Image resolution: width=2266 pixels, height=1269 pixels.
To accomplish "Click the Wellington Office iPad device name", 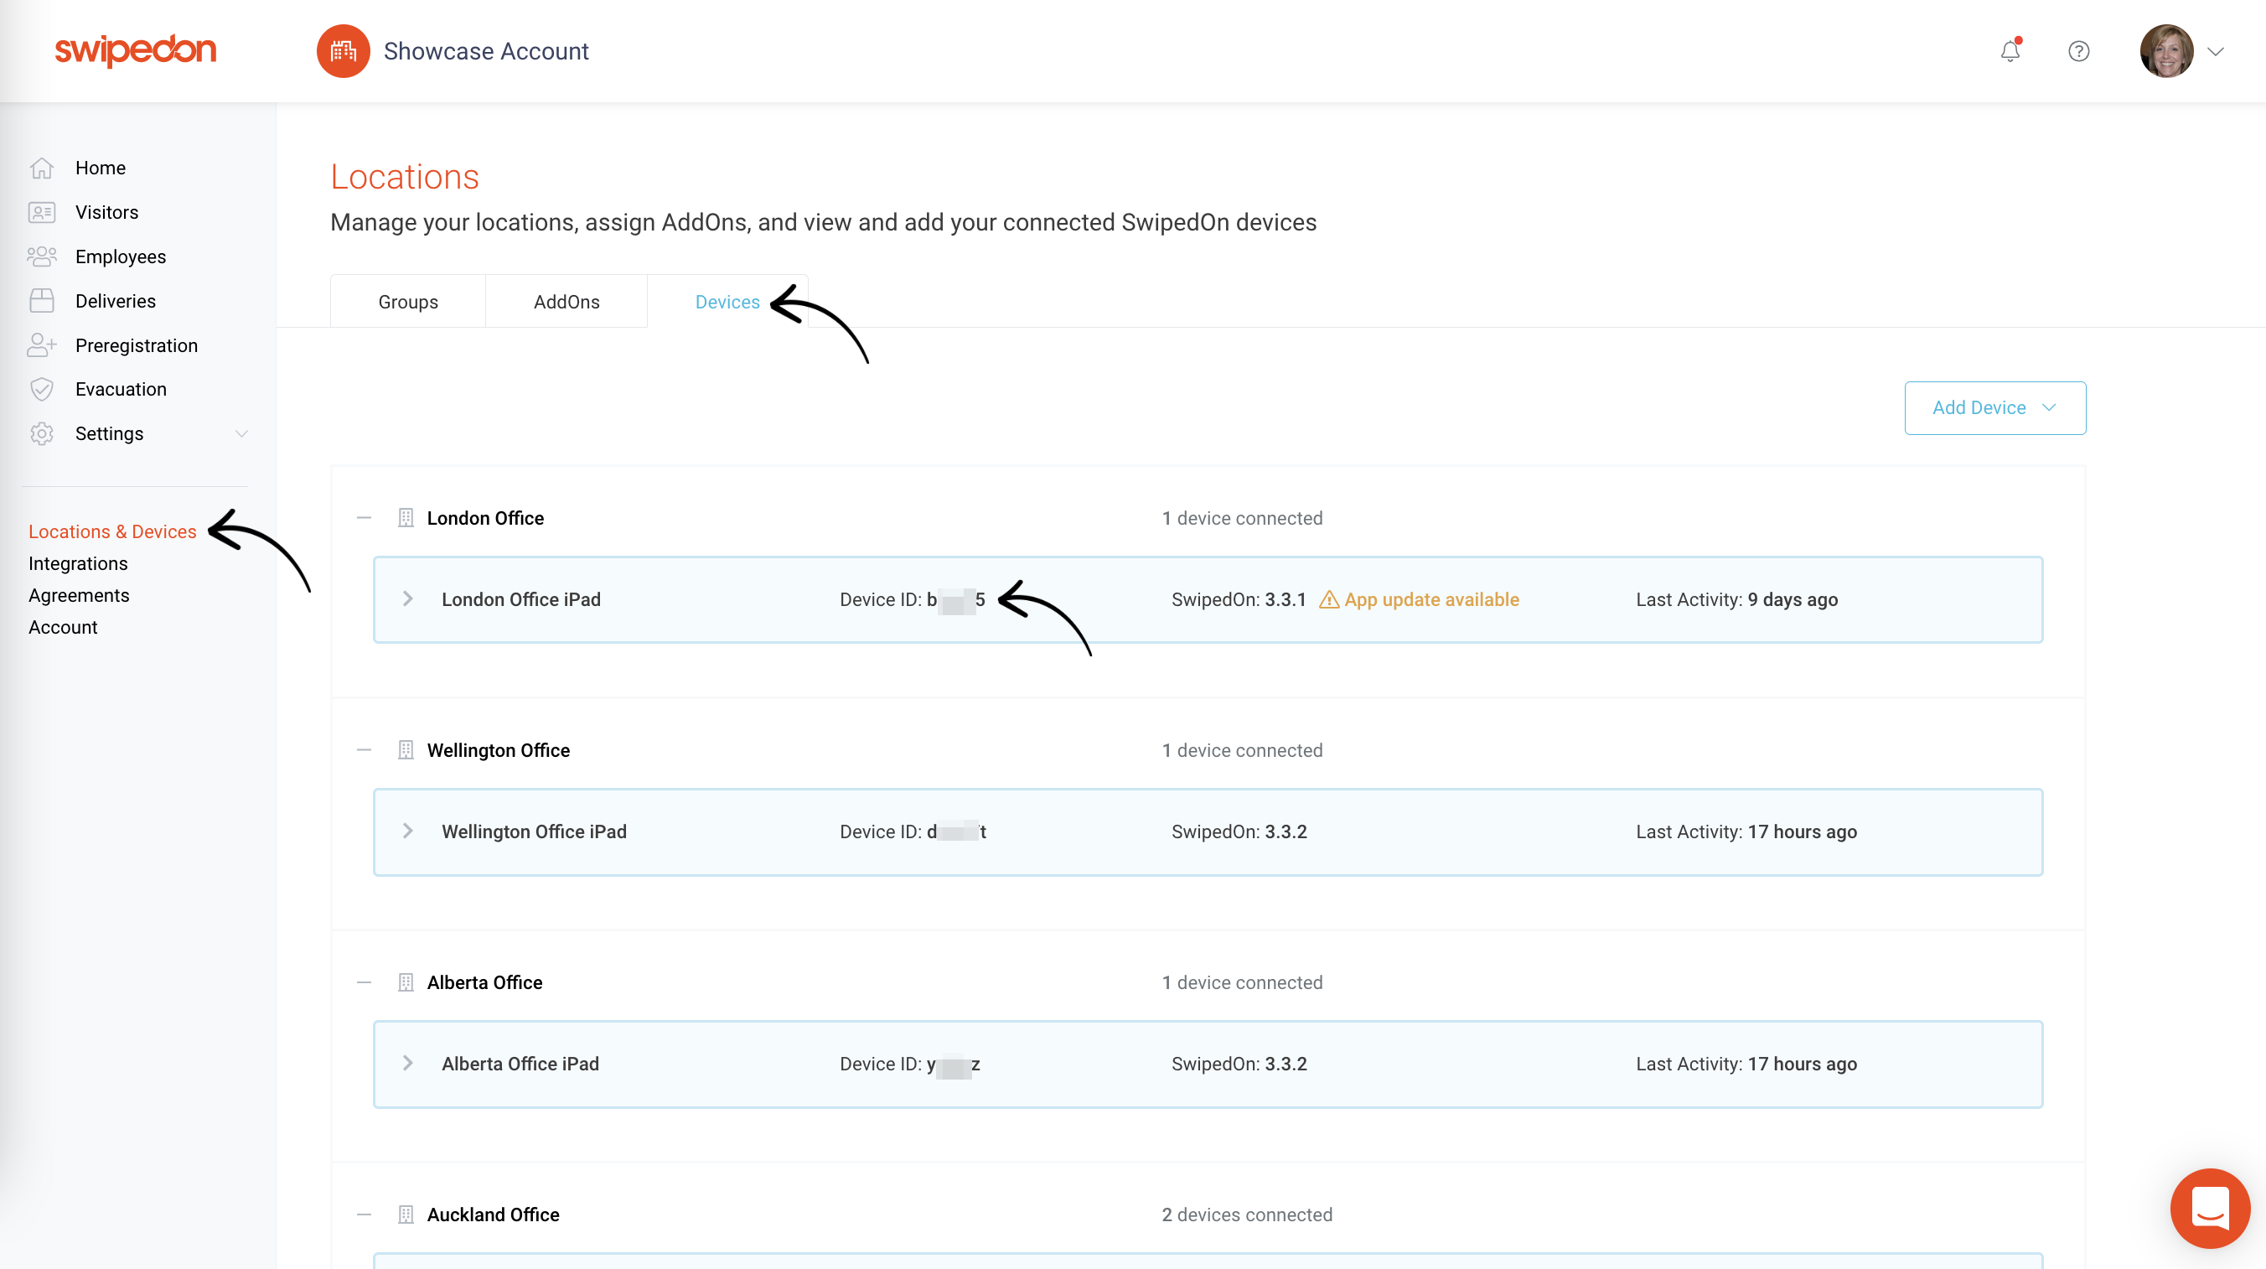I will pyautogui.click(x=534, y=831).
